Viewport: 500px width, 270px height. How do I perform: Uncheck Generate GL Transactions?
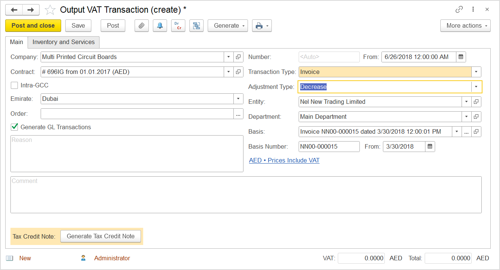pyautogui.click(x=15, y=127)
